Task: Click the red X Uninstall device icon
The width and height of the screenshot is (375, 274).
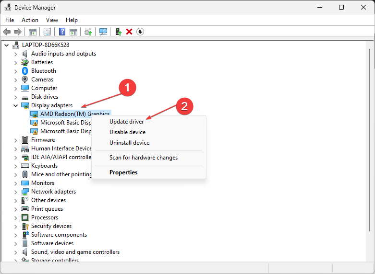Action: [x=129, y=32]
